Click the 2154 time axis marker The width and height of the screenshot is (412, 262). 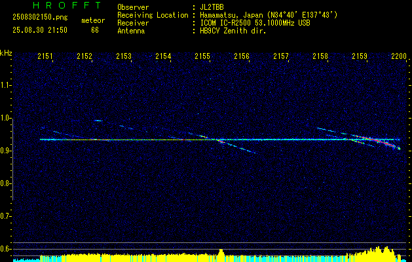point(163,56)
